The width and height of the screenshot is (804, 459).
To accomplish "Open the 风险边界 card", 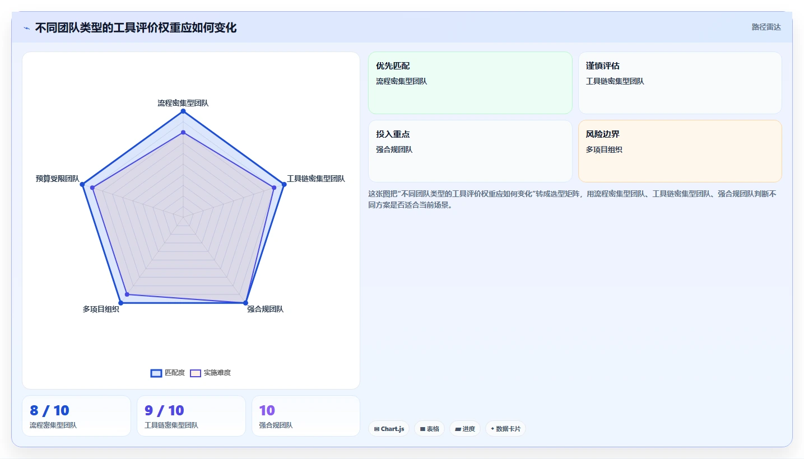I will pos(680,151).
